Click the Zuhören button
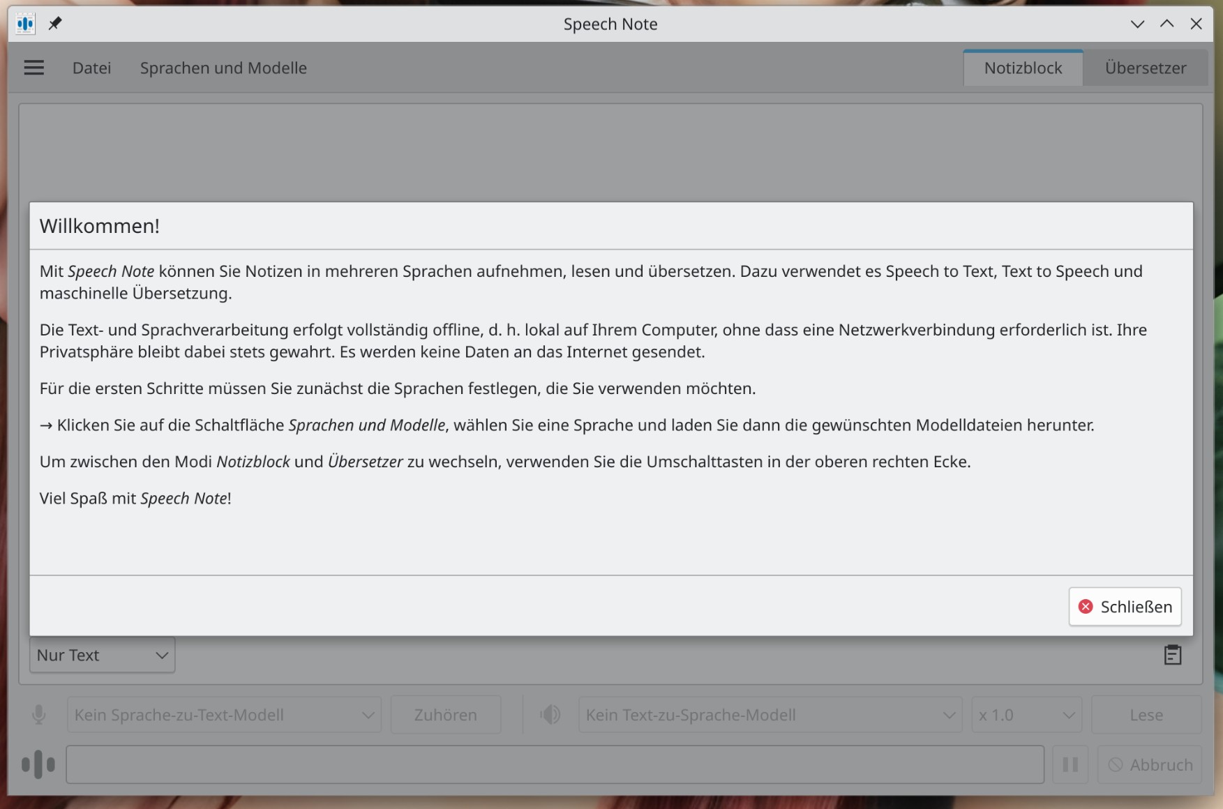Image resolution: width=1223 pixels, height=809 pixels. 446,715
